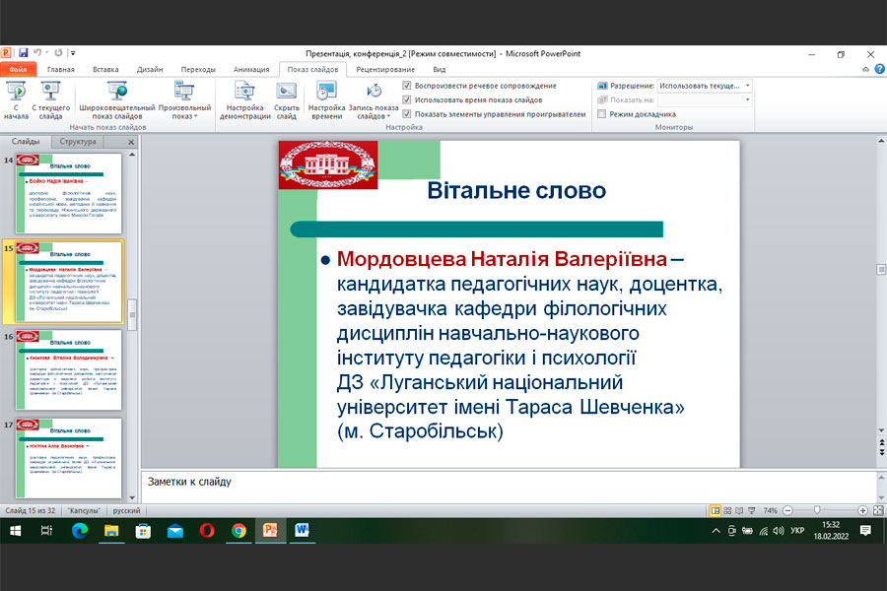887x591 pixels.
Task: Switch to slideshow view in status bar
Action: (x=753, y=510)
